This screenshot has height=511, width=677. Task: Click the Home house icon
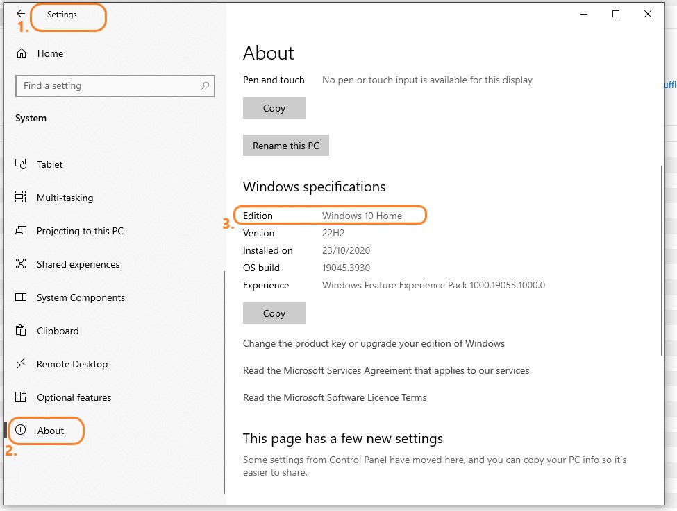22,53
